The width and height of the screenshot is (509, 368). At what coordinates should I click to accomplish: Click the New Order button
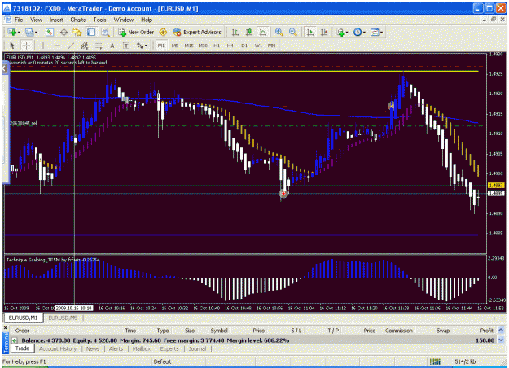pyautogui.click(x=136, y=32)
